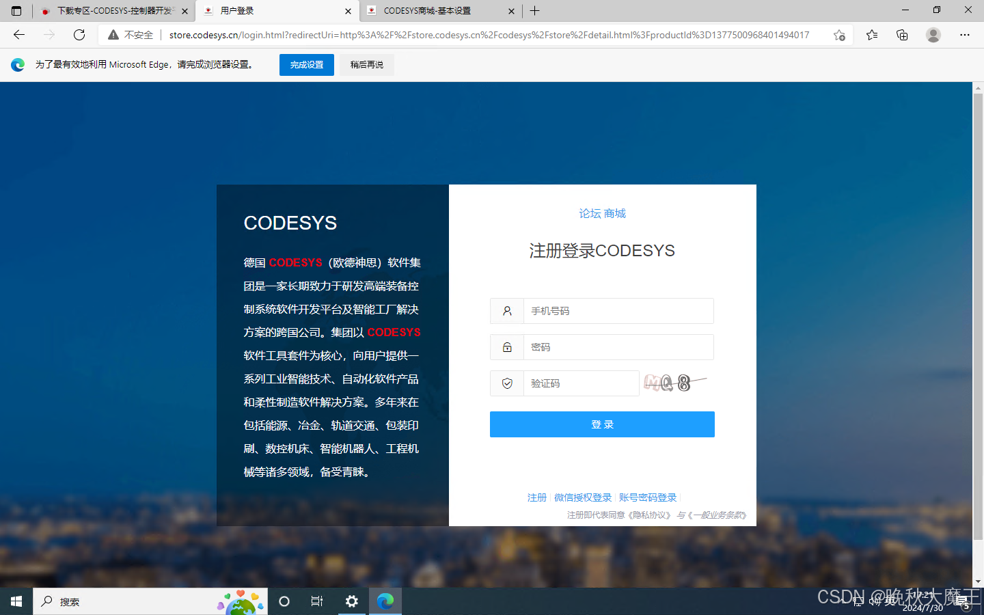Click the 验证码 input field
The image size is (984, 615).
[x=581, y=383]
